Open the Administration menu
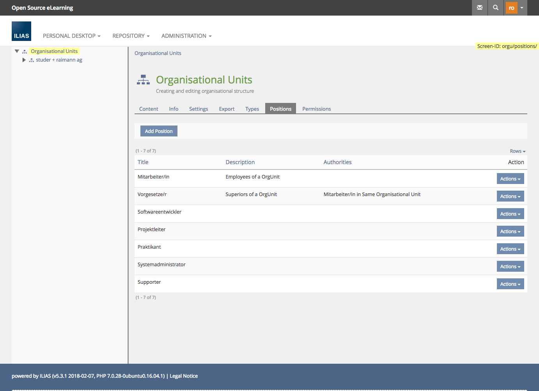Screen dimensions: 539x391 pyautogui.click(x=186, y=36)
